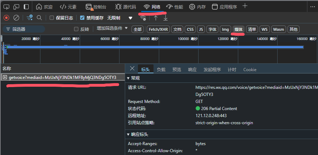
Task: Click the export HAR download arrow
Action: (165, 18)
